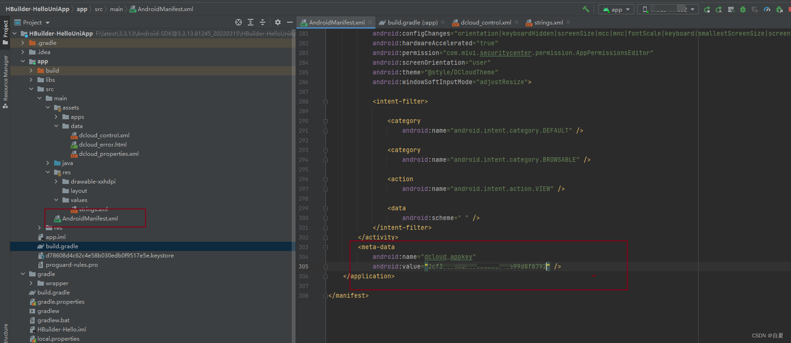The height and width of the screenshot is (343, 791).
Task: Click Run with Coverage shield icon
Action: click(755, 9)
